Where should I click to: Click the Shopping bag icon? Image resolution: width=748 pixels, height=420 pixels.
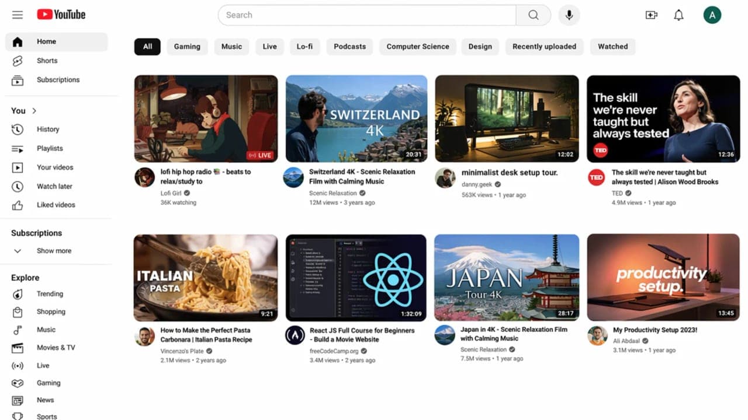pos(18,312)
